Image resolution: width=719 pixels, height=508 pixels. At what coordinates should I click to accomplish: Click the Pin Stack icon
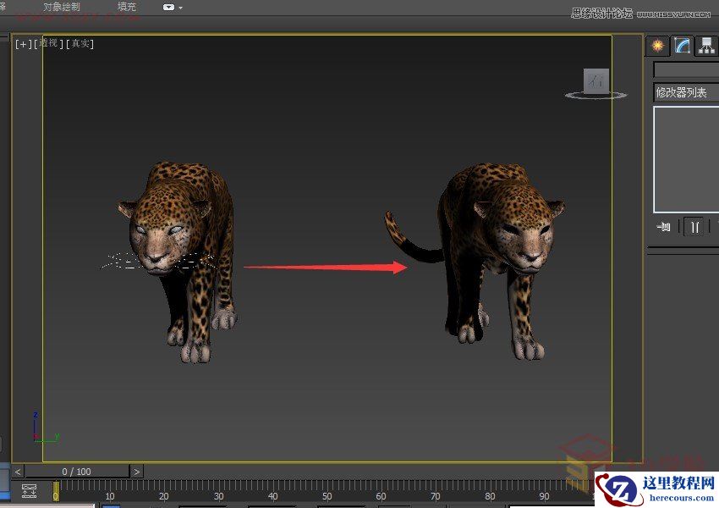pos(664,226)
